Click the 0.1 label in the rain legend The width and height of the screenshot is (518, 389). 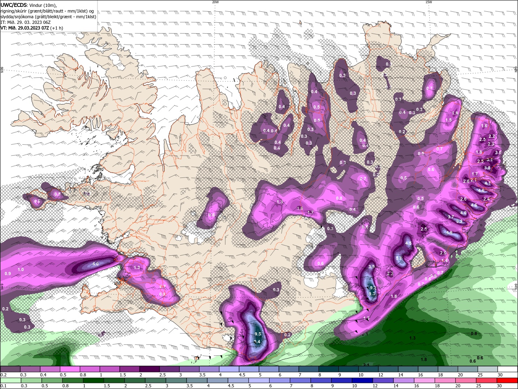pyautogui.click(x=3, y=386)
